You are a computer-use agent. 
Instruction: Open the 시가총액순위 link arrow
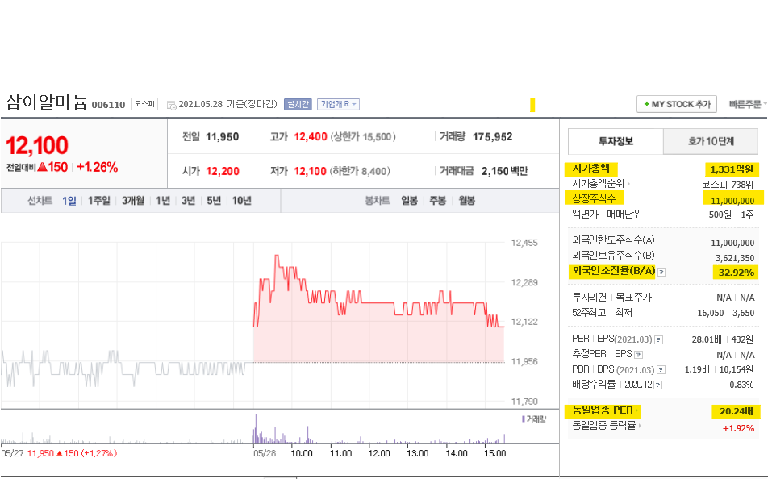point(628,184)
